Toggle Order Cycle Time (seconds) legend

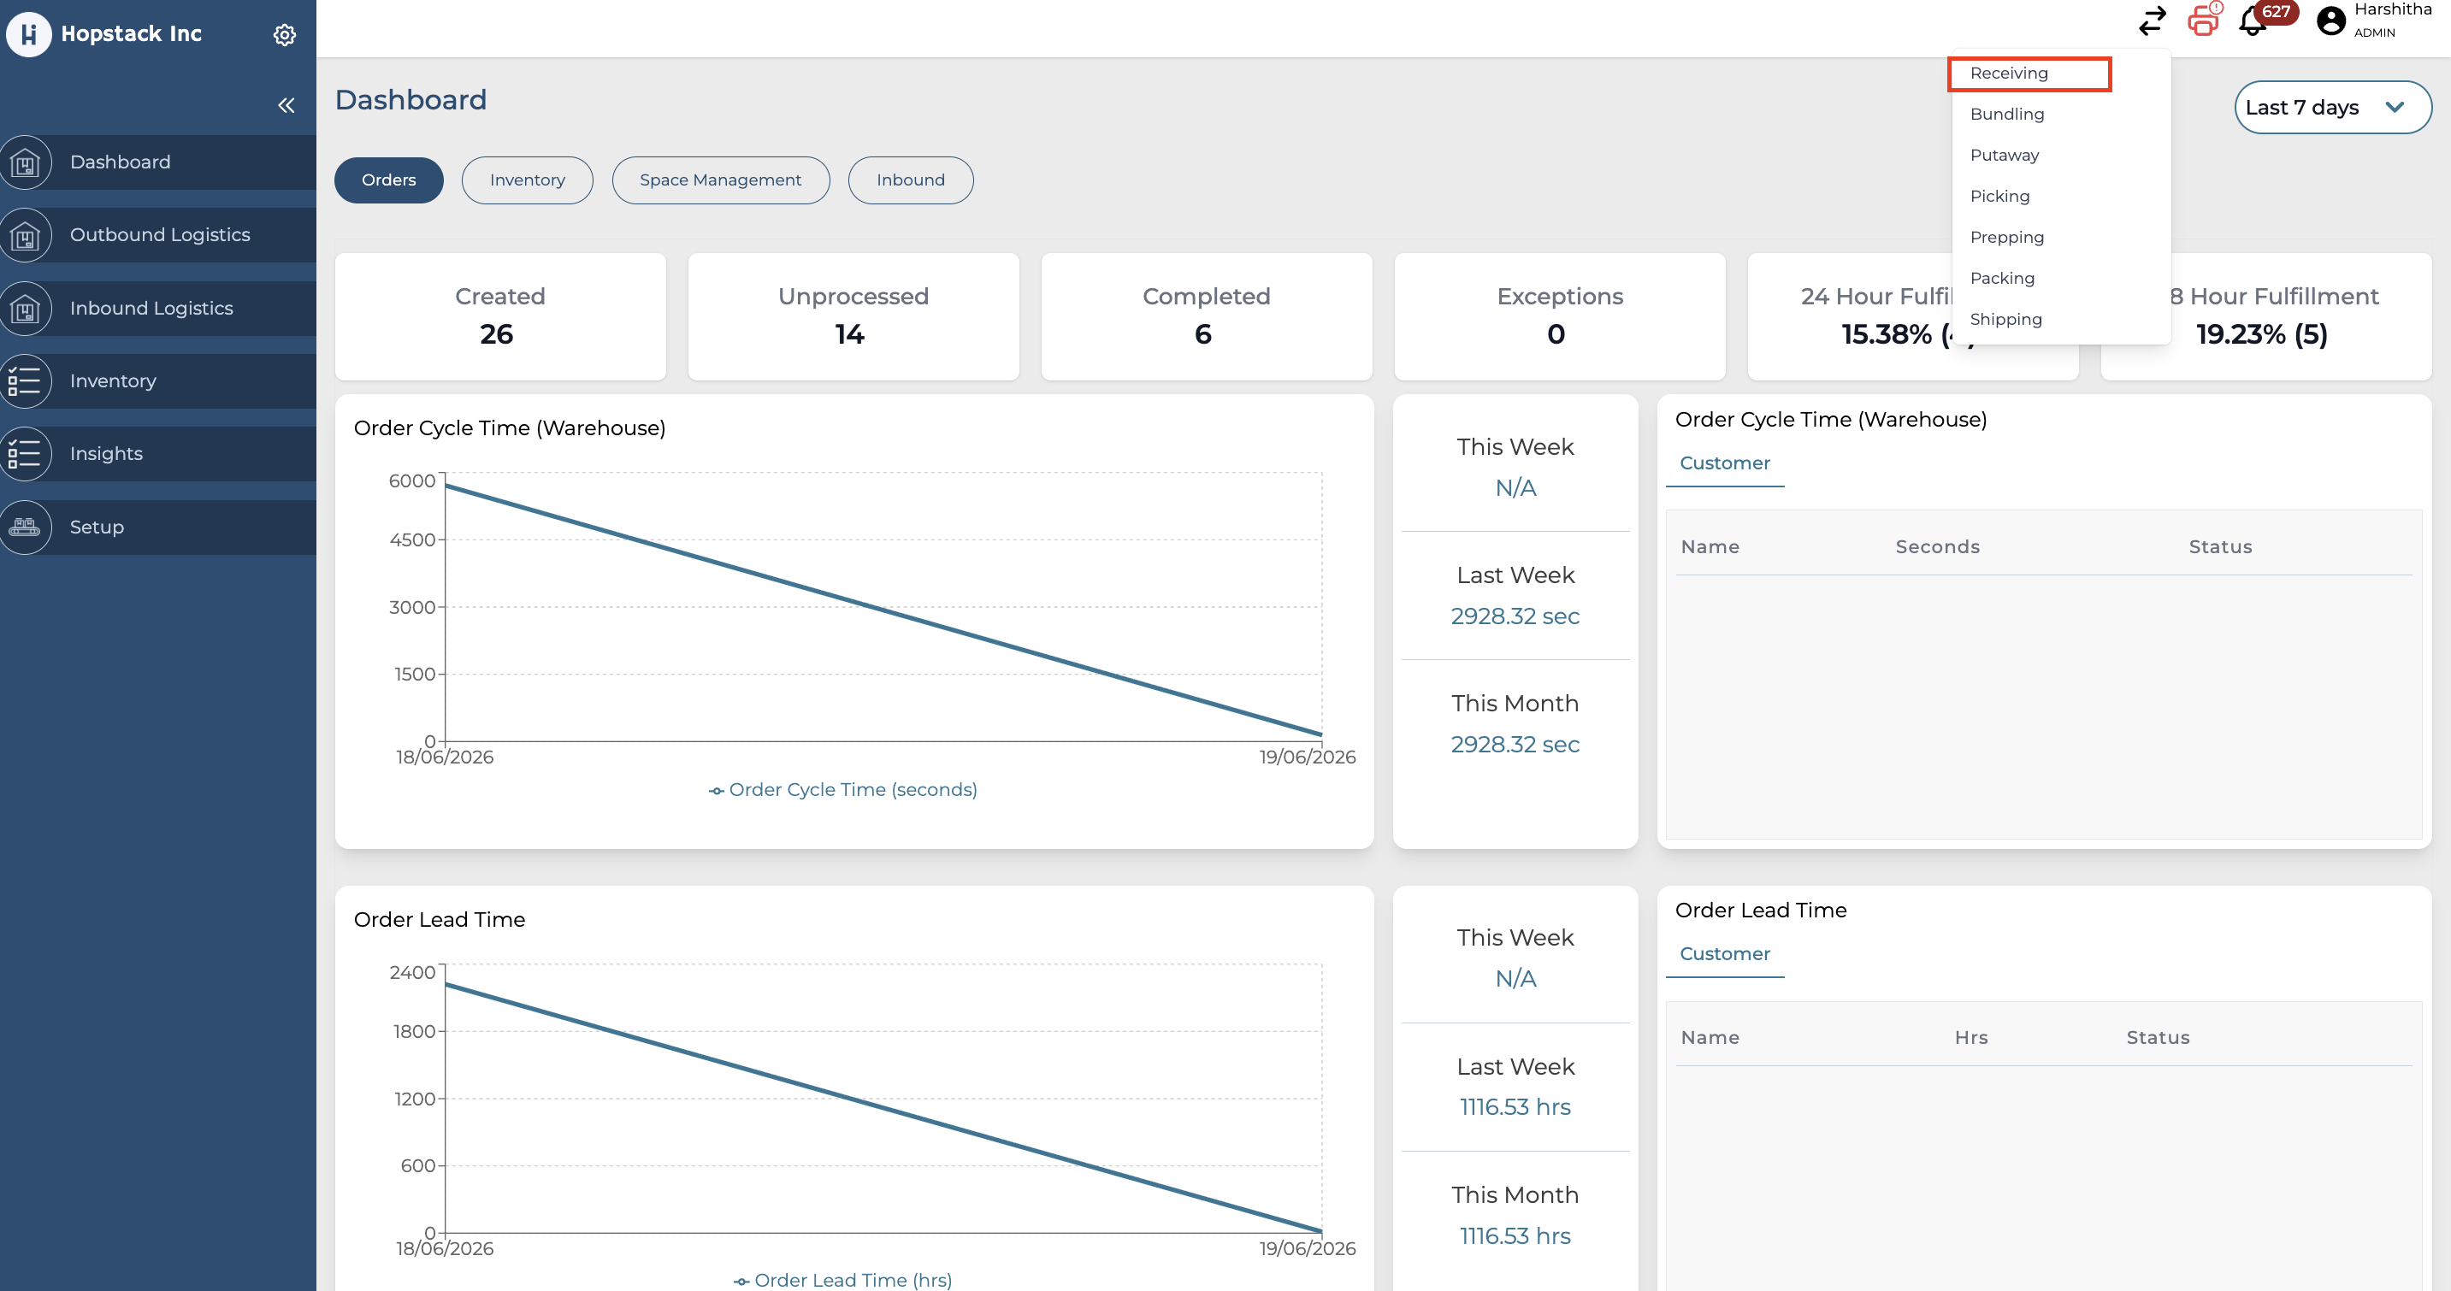843,790
